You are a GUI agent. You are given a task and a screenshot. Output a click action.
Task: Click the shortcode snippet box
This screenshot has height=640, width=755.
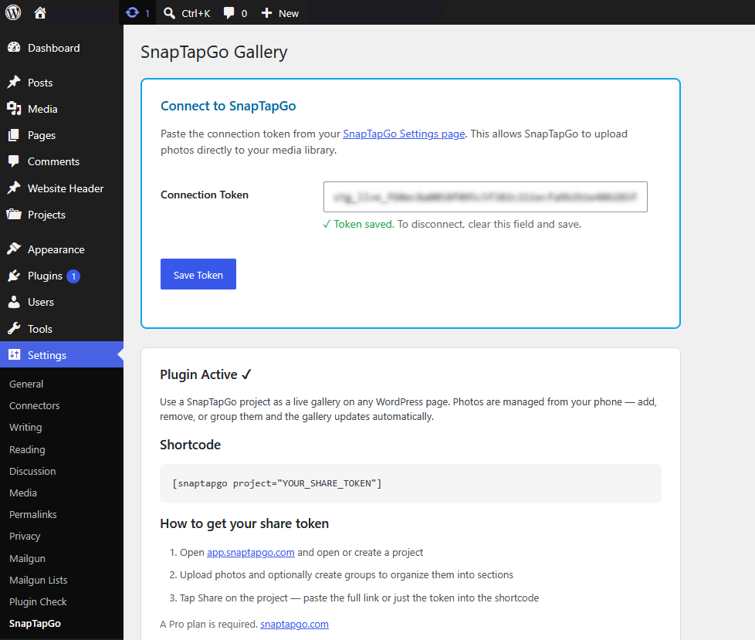click(x=410, y=483)
